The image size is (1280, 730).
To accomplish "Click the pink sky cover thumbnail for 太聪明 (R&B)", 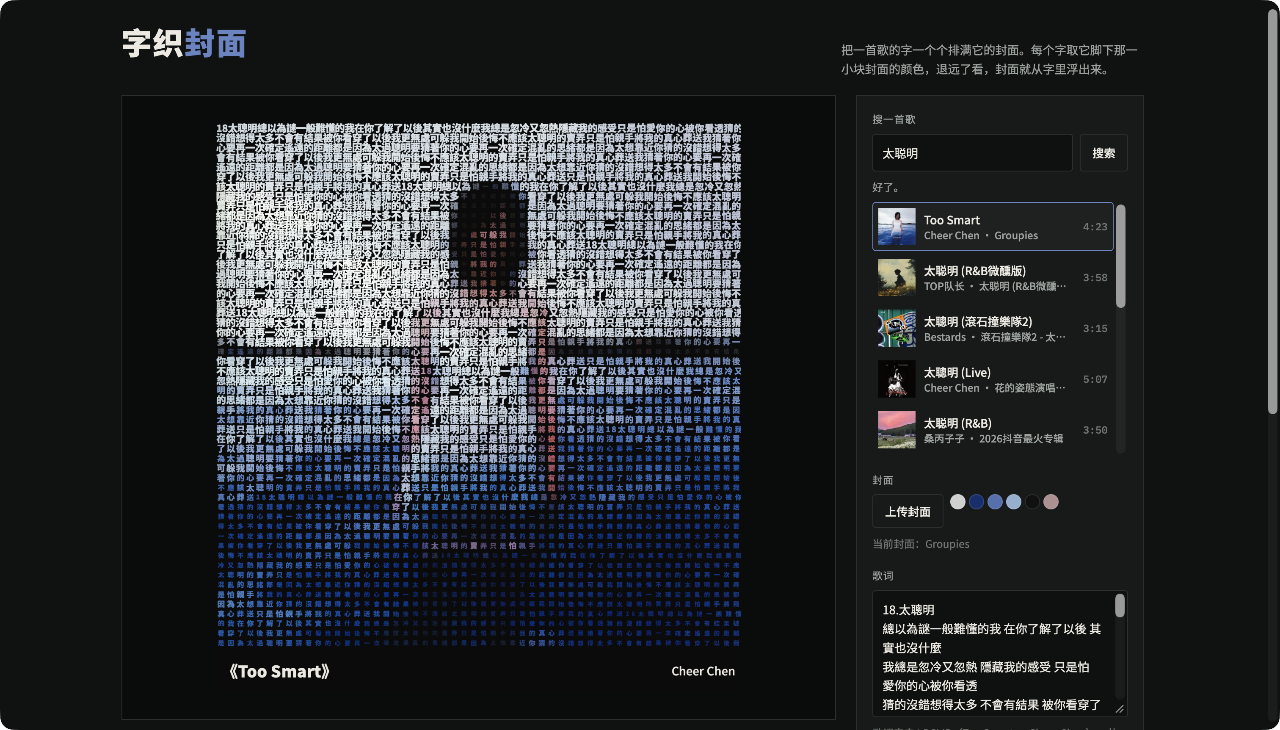I will tap(897, 430).
